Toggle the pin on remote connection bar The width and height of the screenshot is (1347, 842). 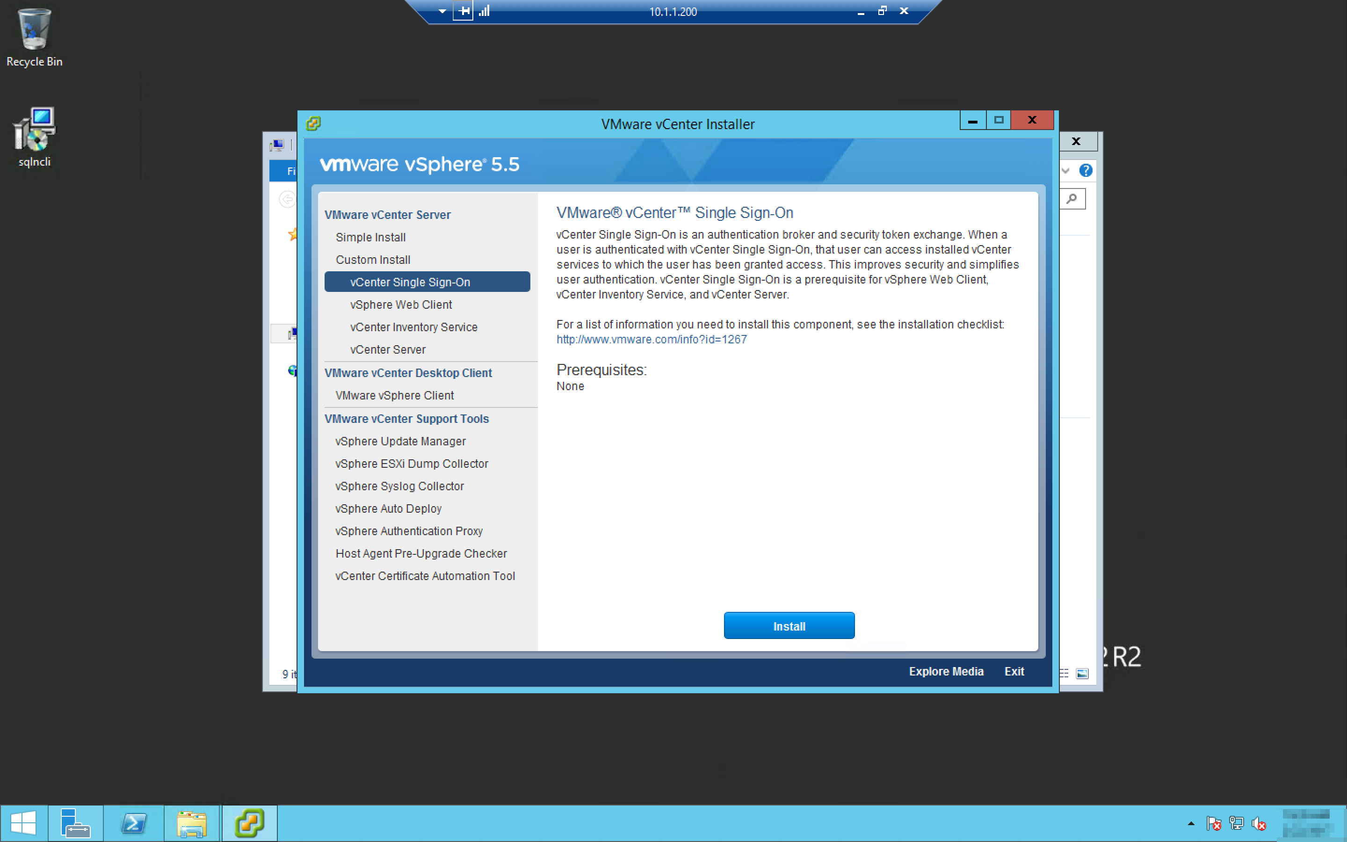[x=463, y=11]
